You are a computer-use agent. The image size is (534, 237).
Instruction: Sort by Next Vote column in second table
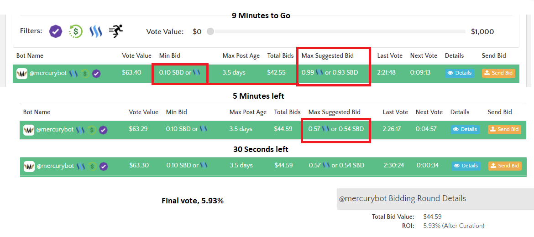(429, 112)
